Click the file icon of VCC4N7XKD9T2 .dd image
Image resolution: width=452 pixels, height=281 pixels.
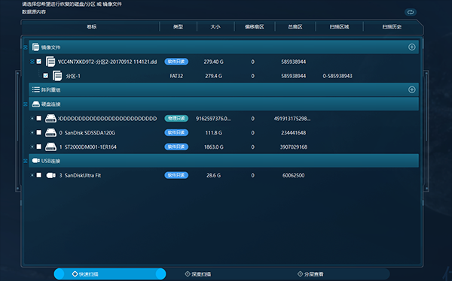point(50,62)
